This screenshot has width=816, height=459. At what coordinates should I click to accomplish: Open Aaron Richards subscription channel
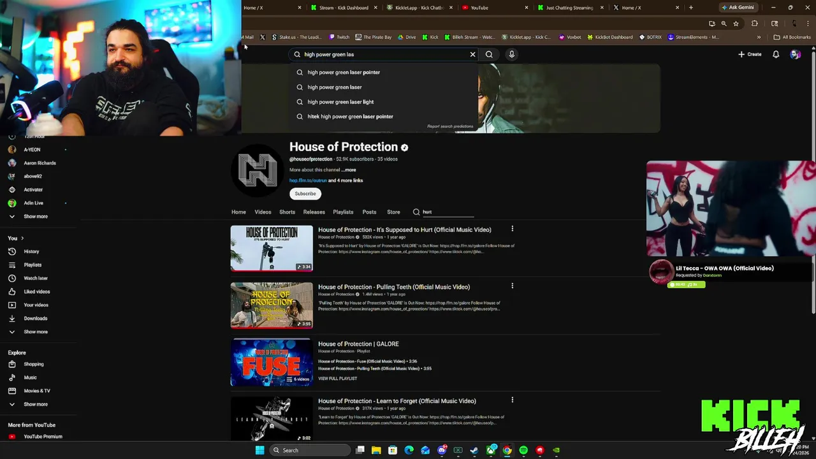40,163
